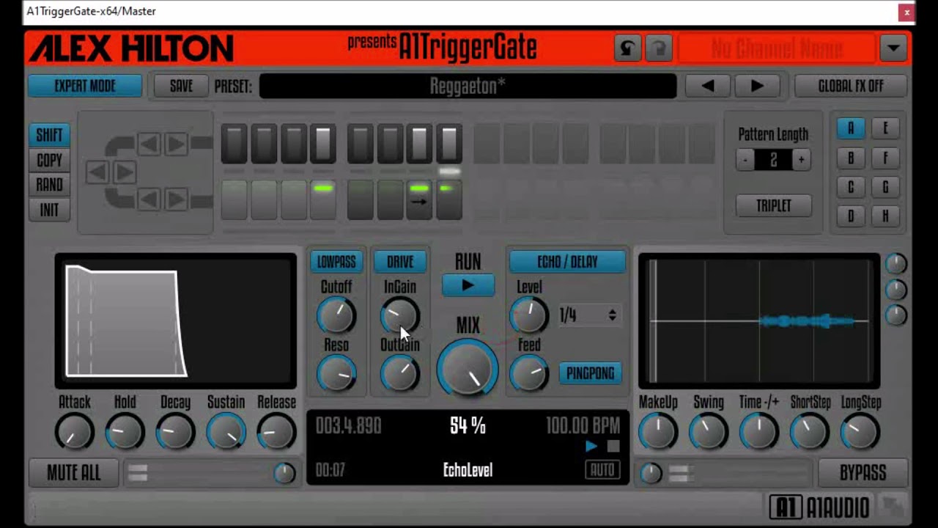Click the Decay knob
This screenshot has width=938, height=528.
point(175,433)
